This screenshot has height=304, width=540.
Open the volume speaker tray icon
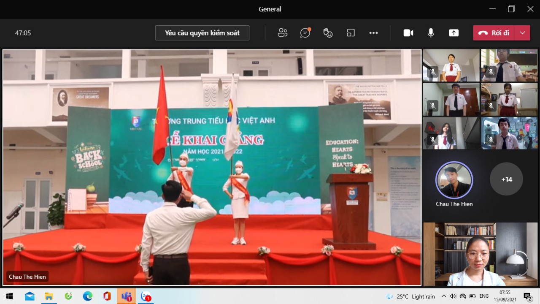pos(453,296)
